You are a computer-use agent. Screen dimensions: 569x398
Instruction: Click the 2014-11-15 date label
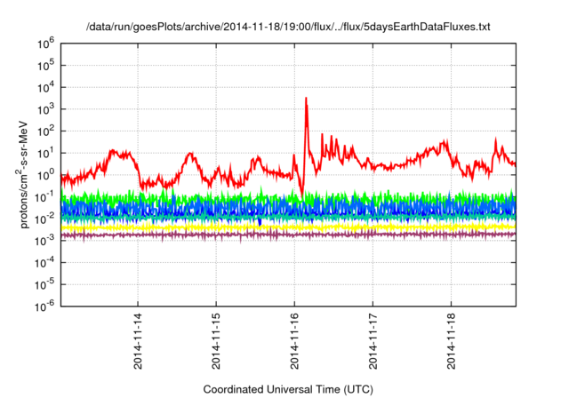coord(216,341)
